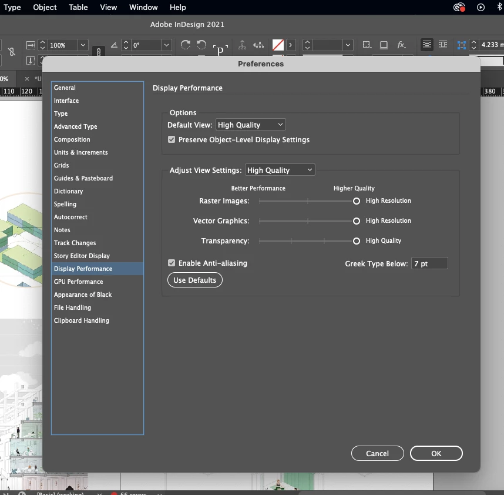Select General in preferences list
504x495 pixels.
98,88
